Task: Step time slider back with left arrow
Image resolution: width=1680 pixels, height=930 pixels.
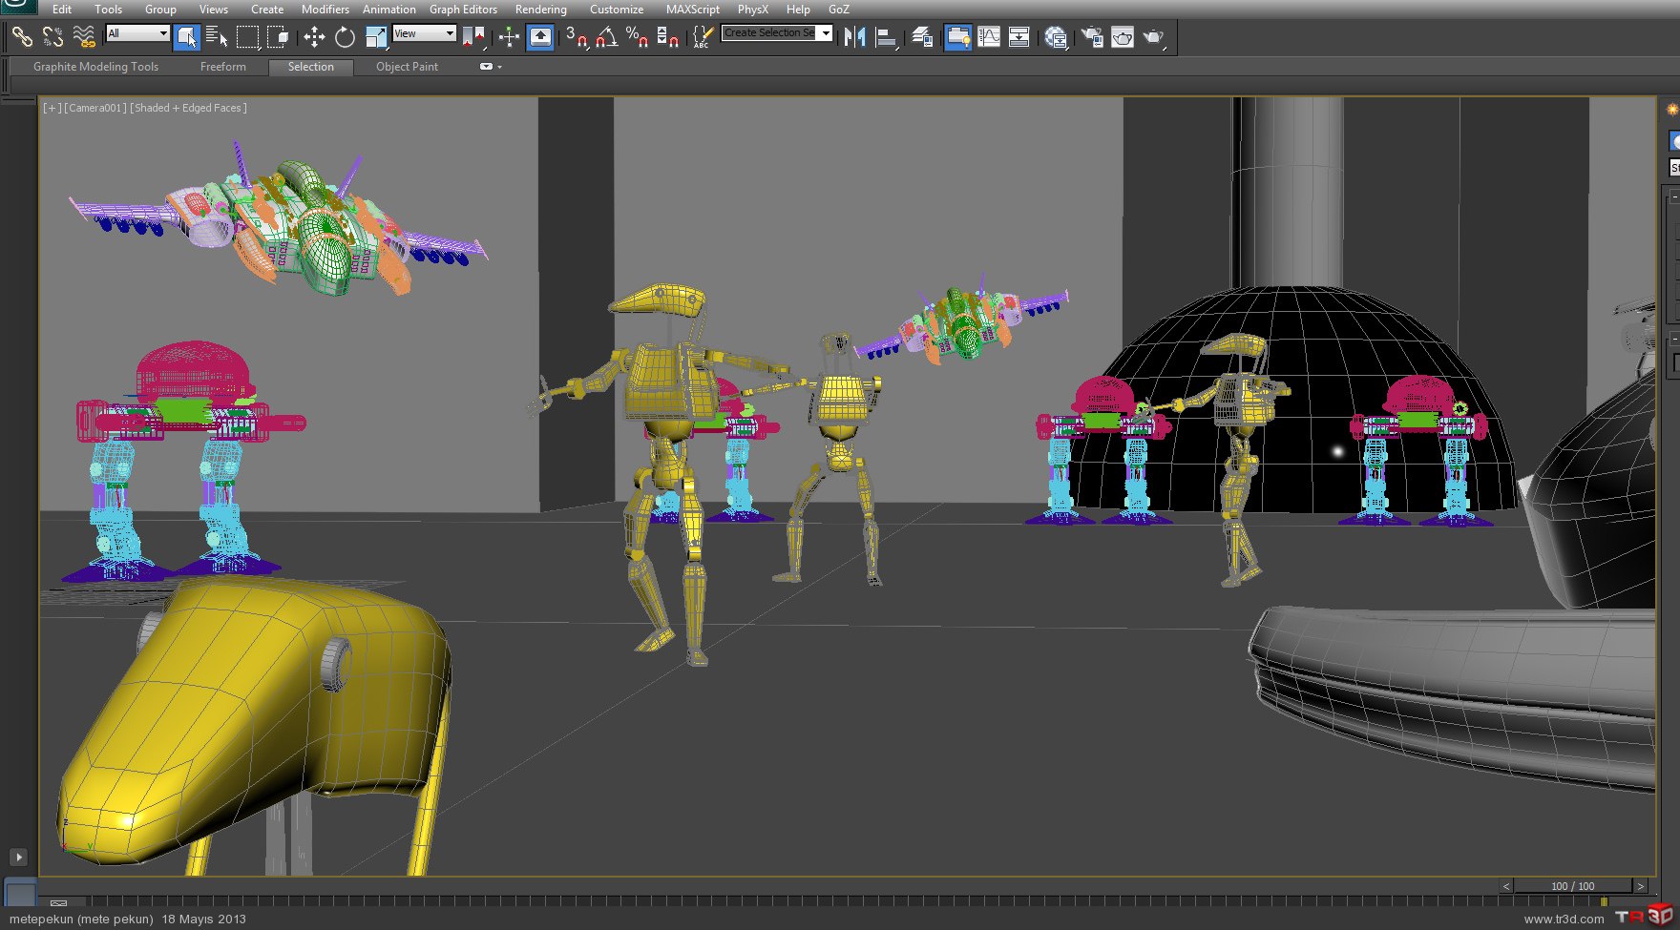Action: click(x=1506, y=886)
